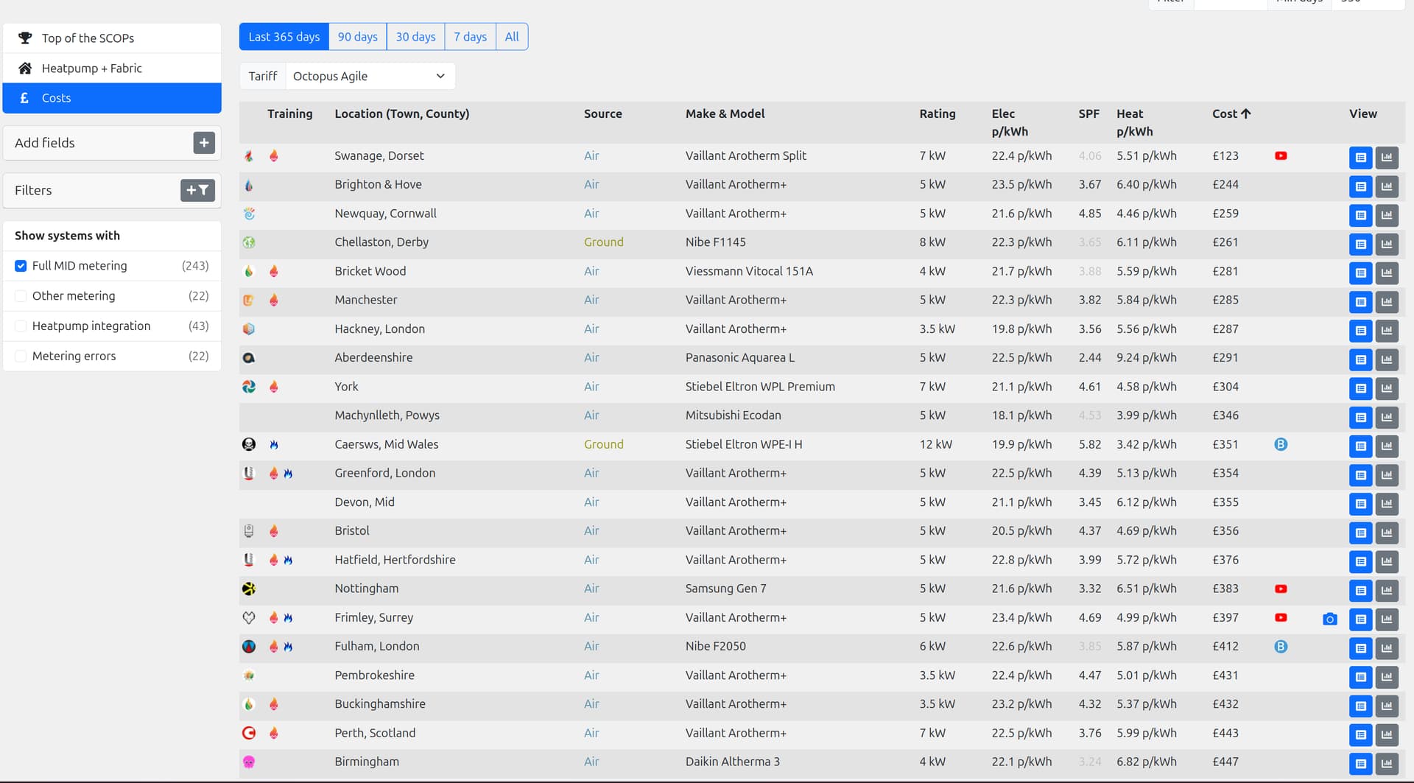Screen dimensions: 1414x783
Task: Open Top of the SCOPs in sidebar
Action: click(88, 38)
